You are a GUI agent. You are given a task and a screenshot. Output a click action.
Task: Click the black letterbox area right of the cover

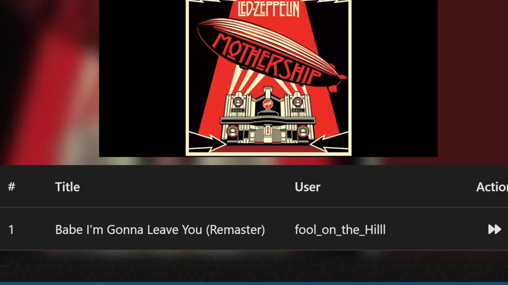394,78
